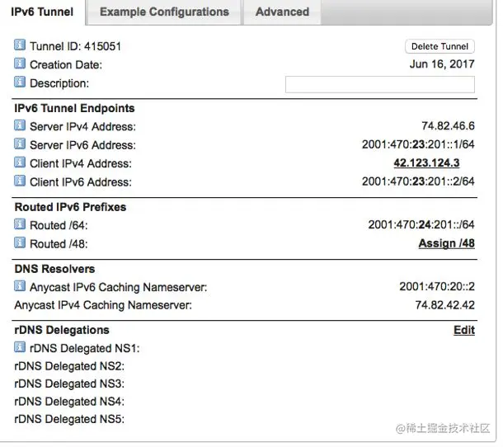
Task: Open the Advanced tab
Action: (282, 12)
